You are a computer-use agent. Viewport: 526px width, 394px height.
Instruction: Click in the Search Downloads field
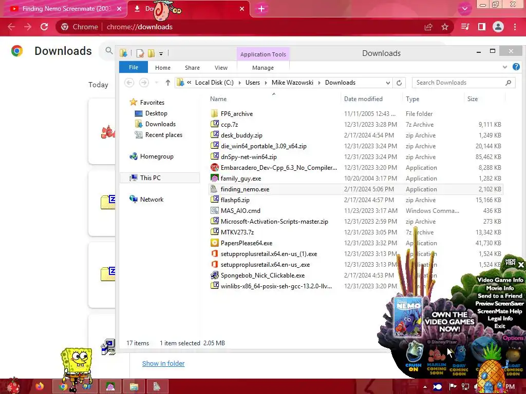[x=464, y=83]
